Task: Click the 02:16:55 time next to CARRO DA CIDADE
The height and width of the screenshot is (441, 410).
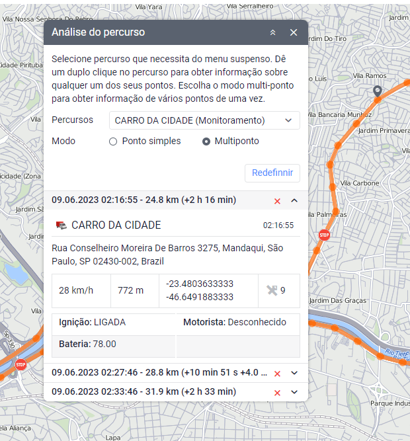Action: pos(278,225)
